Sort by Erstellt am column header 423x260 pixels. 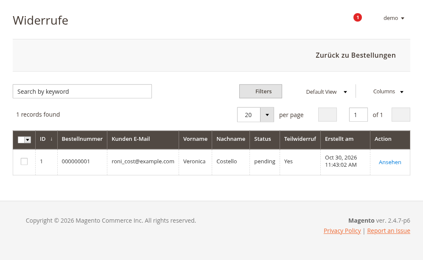click(x=345, y=139)
